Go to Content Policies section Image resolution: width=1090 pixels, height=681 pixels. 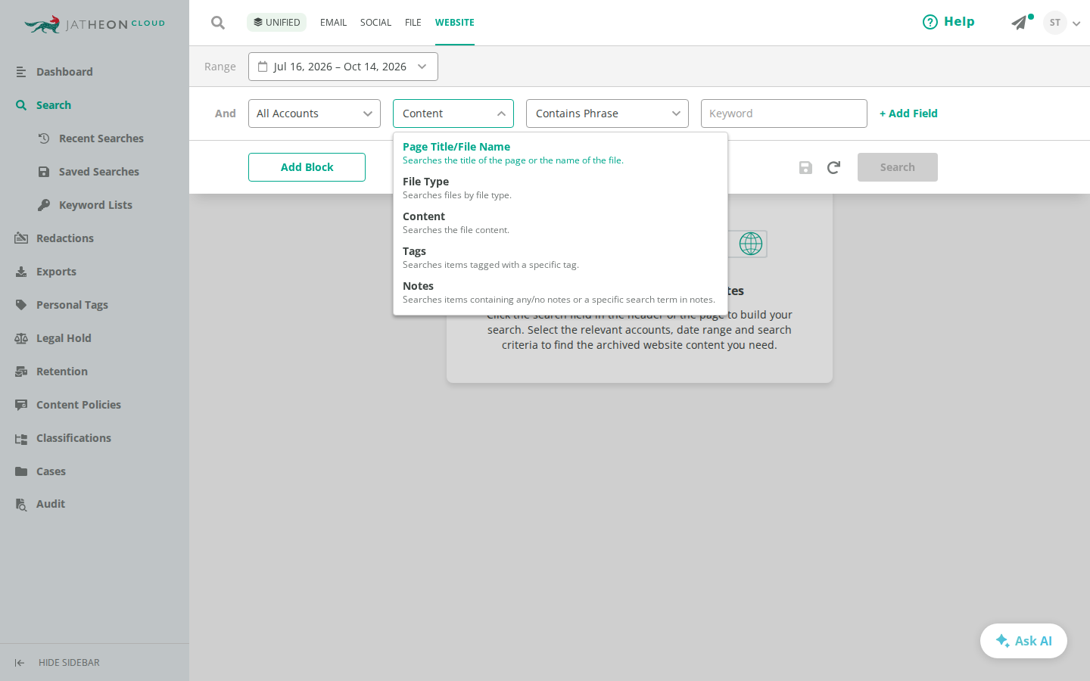click(x=79, y=405)
